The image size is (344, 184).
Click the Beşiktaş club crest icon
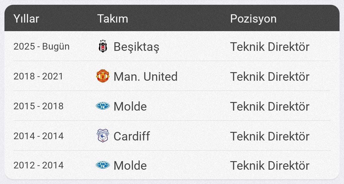[103, 46]
